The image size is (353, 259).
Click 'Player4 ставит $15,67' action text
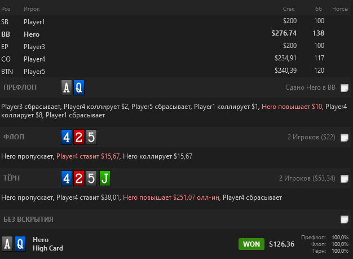[89, 156]
